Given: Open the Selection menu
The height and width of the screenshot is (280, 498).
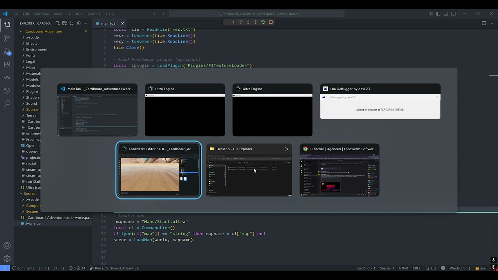Looking at the screenshot, I should 41,14.
